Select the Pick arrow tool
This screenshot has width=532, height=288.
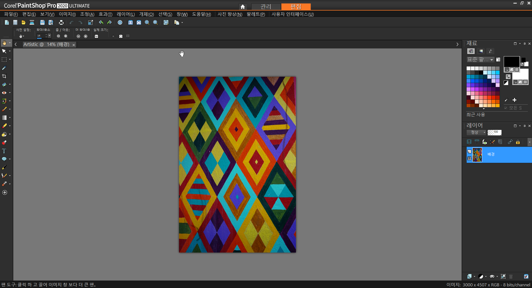coord(4,51)
